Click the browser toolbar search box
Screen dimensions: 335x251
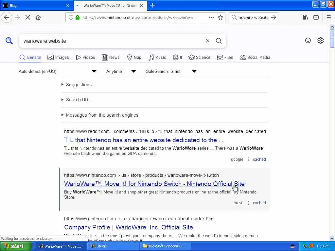click(x=254, y=18)
